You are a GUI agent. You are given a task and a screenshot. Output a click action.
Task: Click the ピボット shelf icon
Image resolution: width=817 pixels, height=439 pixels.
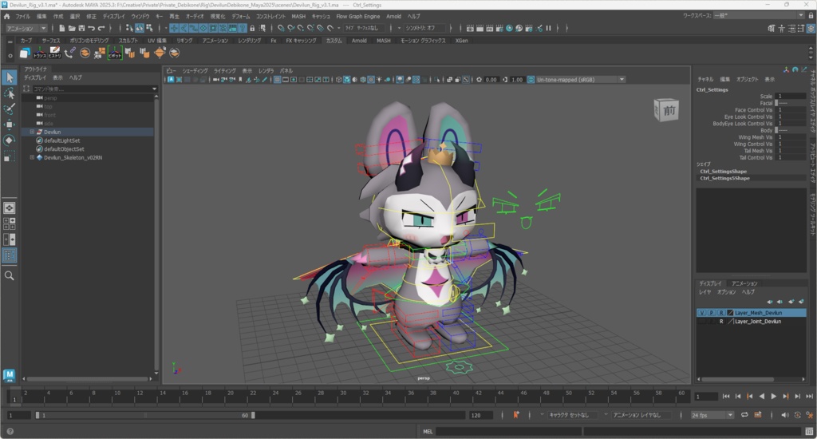[115, 53]
